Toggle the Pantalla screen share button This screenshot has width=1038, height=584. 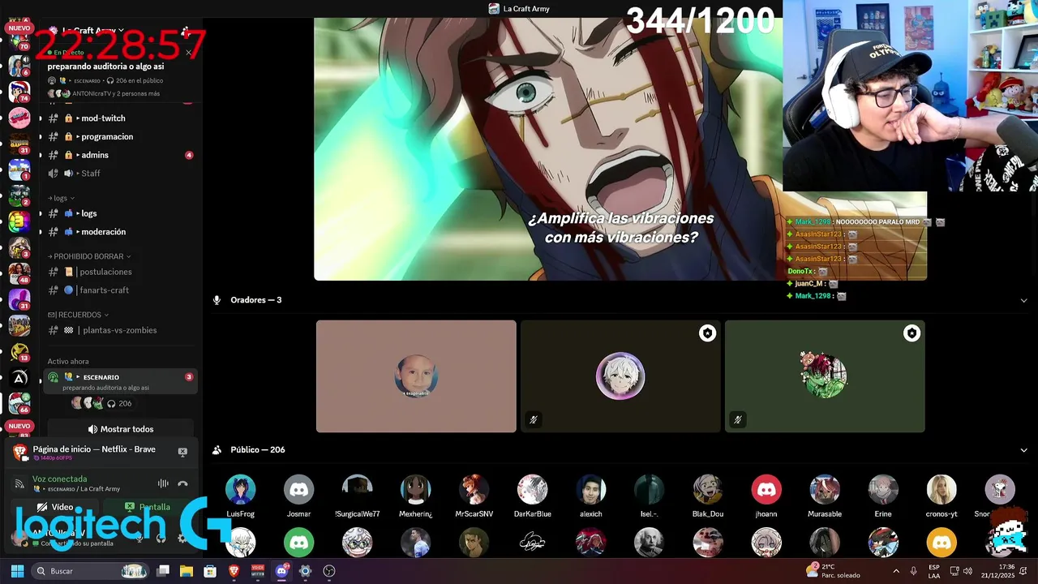tap(148, 507)
